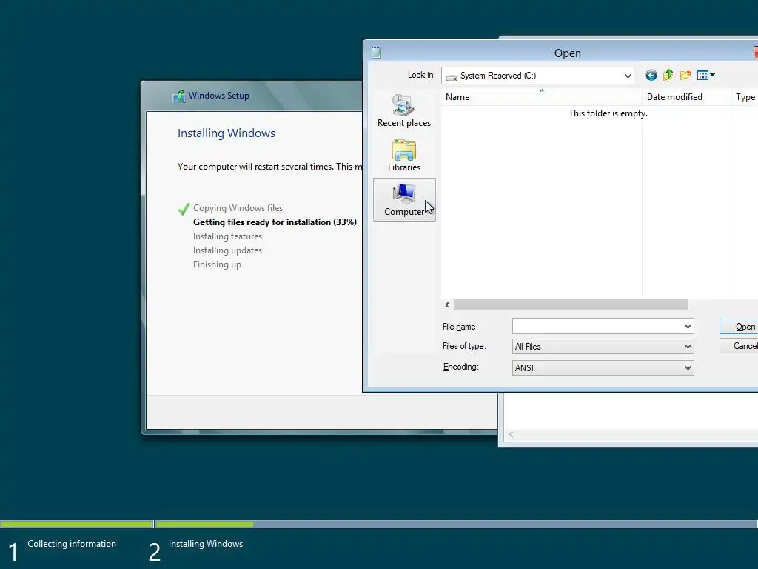
Task: Click green checkmark beside Copying Windows files
Action: pyautogui.click(x=184, y=209)
